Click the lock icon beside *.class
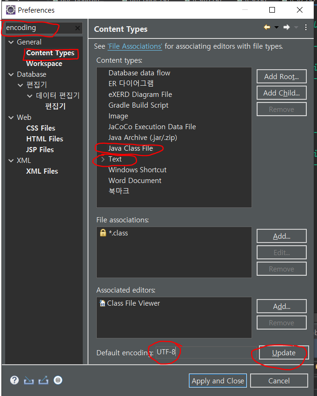The height and width of the screenshot is (396, 317). point(103,233)
